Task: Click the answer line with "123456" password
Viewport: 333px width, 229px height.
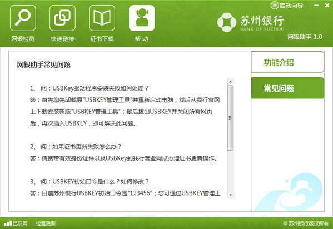Action: coord(125,193)
